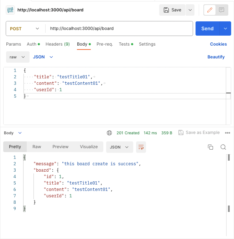
Task: Open the POST method dropdown
Action: [x=25, y=28]
